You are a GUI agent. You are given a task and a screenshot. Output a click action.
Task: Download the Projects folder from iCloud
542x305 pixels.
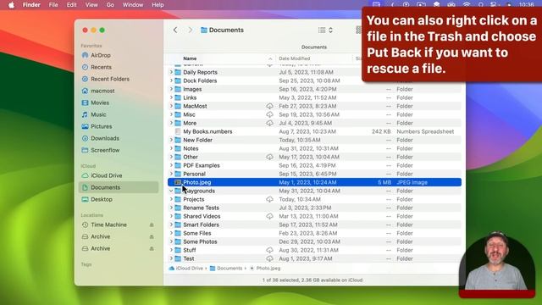[269, 200]
